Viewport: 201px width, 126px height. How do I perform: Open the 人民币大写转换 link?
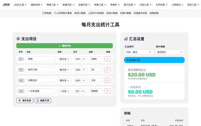pos(96,13)
